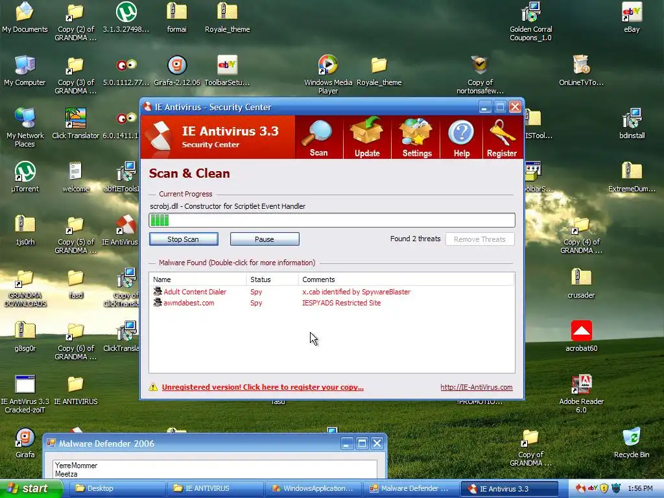Click the taskbar clock showing 1:56 PM

(640, 488)
